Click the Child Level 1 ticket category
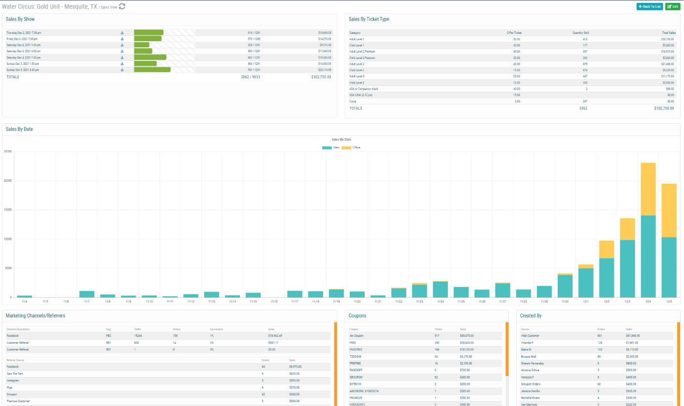Image resolution: width=684 pixels, height=406 pixels. click(x=357, y=45)
